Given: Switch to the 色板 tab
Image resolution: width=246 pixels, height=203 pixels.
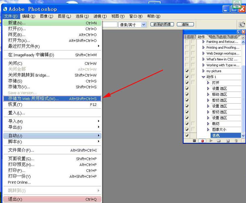Looking at the screenshot, I should click(x=223, y=37).
